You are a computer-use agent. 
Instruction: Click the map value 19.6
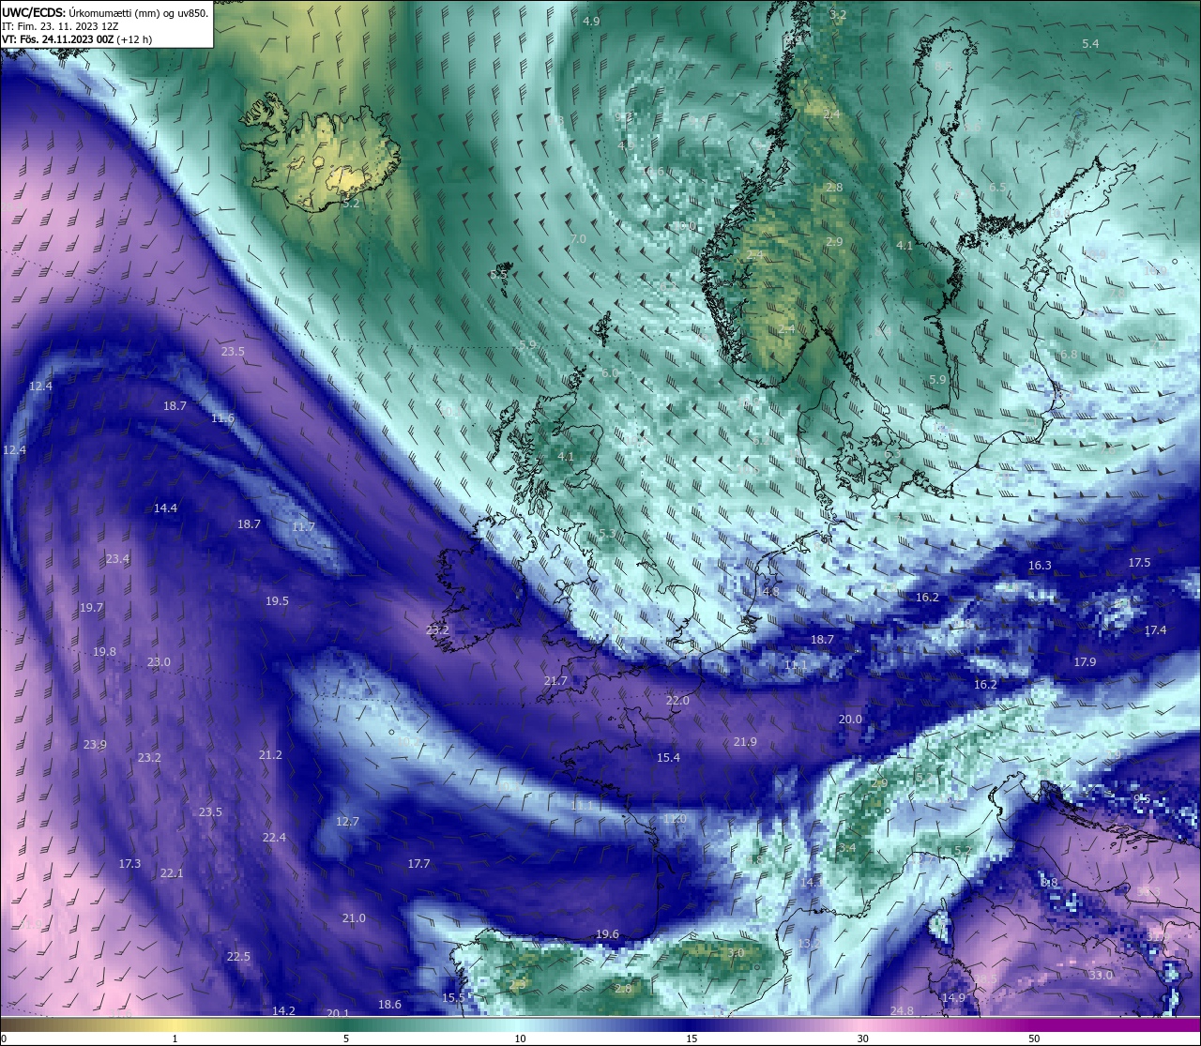[607, 934]
